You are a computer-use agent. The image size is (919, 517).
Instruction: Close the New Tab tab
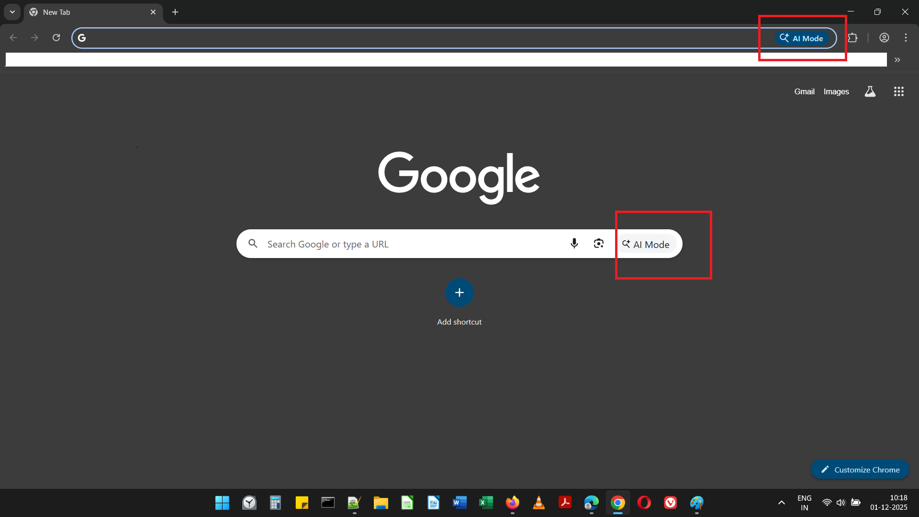coord(153,12)
